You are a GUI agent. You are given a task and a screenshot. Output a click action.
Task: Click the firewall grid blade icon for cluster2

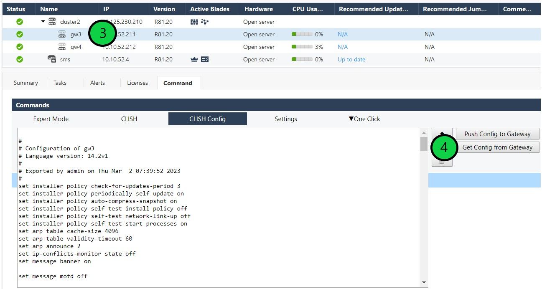(194, 22)
